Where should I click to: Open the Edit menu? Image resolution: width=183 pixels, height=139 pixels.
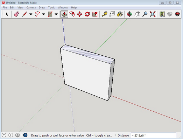point(12,8)
